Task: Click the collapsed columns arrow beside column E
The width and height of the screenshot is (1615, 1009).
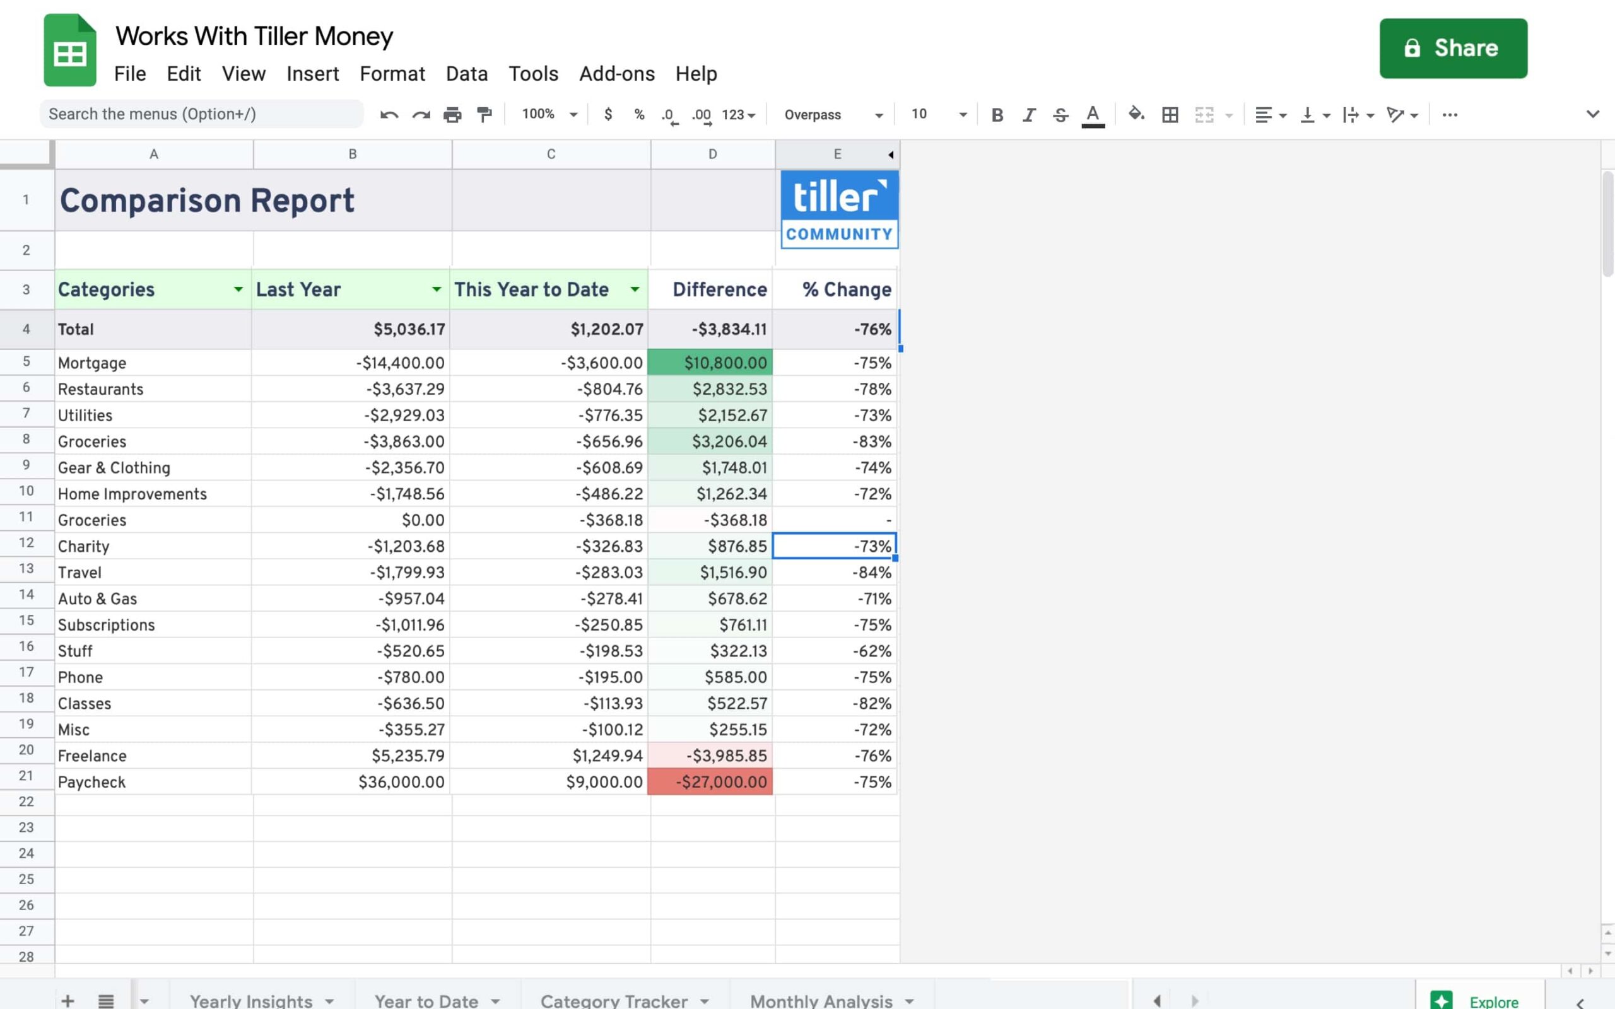Action: click(890, 155)
